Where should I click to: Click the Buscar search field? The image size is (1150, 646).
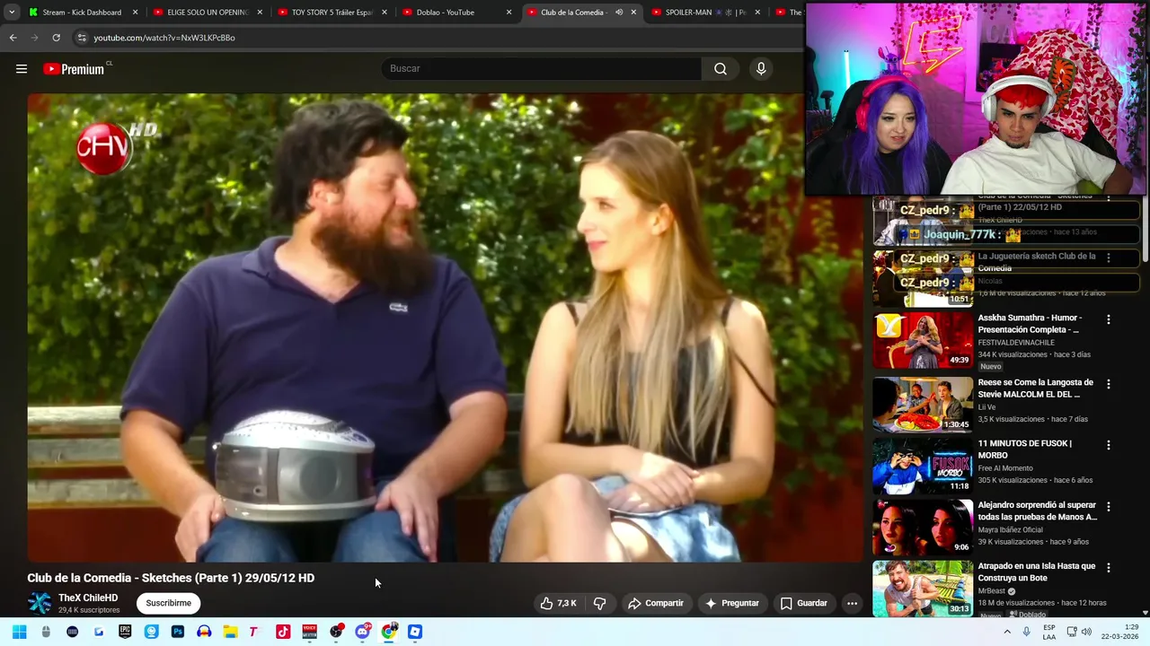click(542, 69)
